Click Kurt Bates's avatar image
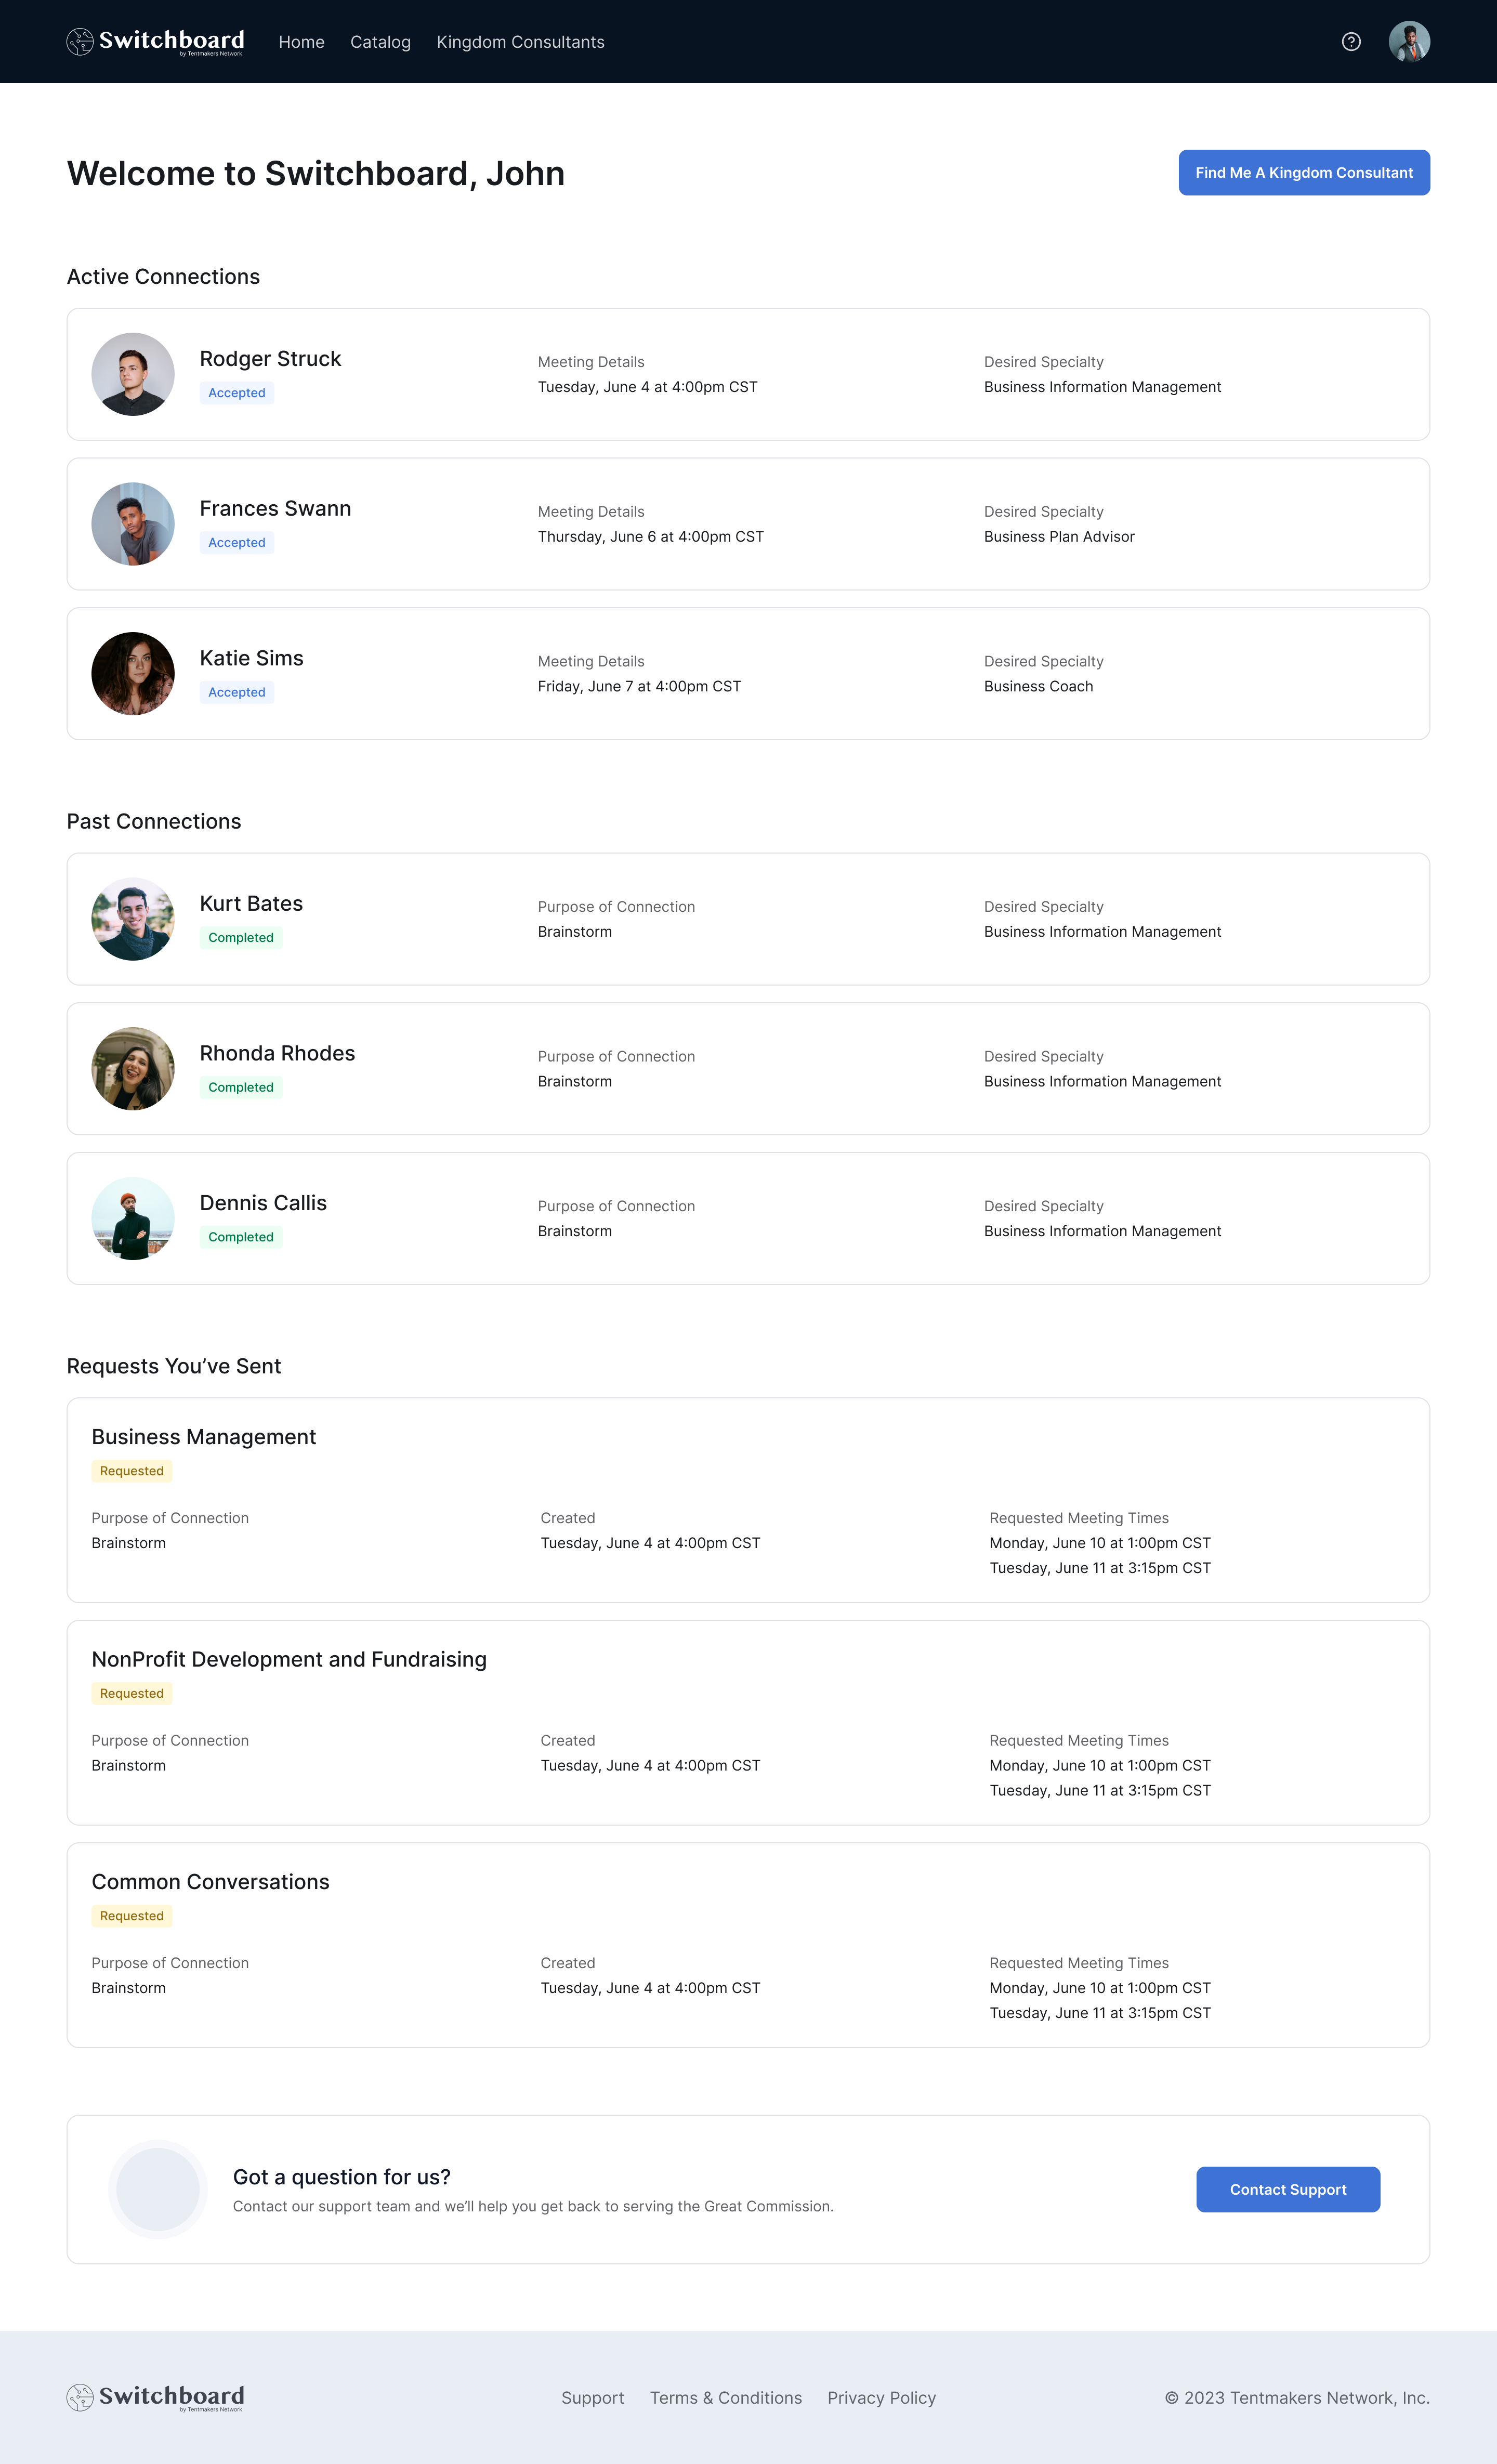 coord(132,918)
